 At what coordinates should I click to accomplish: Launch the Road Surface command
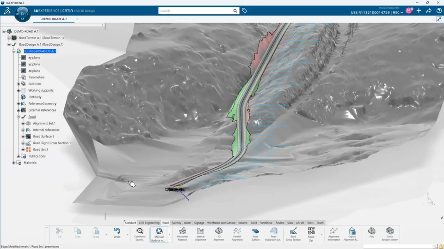(255, 234)
